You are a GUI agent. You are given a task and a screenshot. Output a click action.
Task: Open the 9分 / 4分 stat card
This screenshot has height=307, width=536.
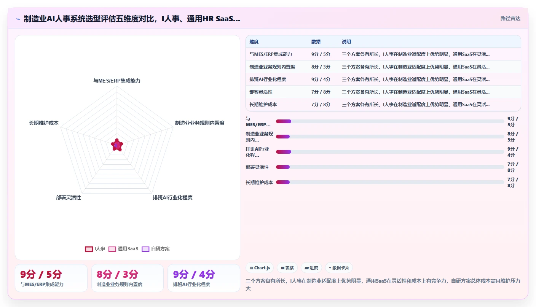(204, 278)
